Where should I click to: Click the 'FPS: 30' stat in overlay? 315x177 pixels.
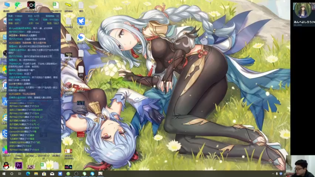33,20
